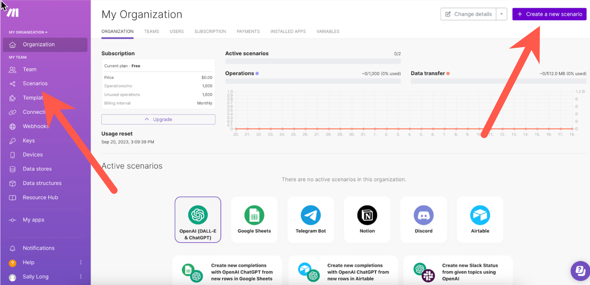This screenshot has width=590, height=285.
Task: Open My apps icon in sidebar
Action: click(x=12, y=220)
